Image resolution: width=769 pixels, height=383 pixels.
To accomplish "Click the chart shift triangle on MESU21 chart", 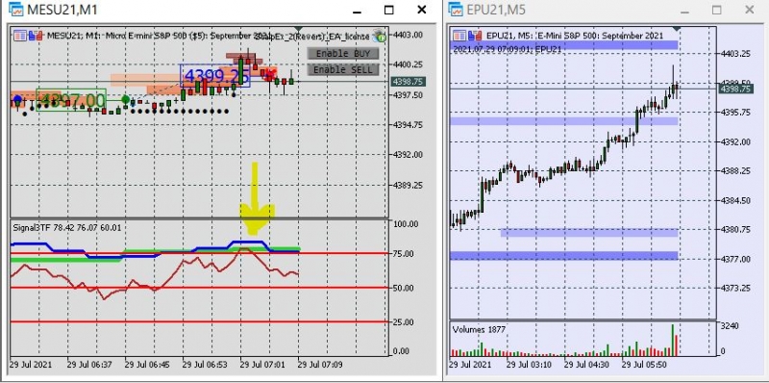I will (299, 29).
